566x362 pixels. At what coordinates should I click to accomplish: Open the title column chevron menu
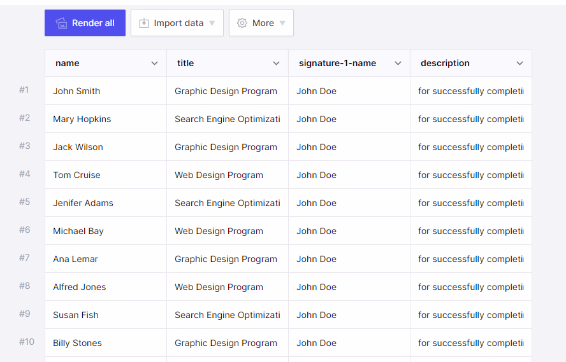pyautogui.click(x=276, y=63)
